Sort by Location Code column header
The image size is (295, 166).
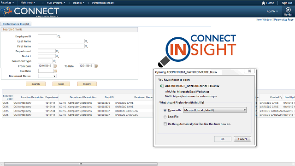(8, 97)
